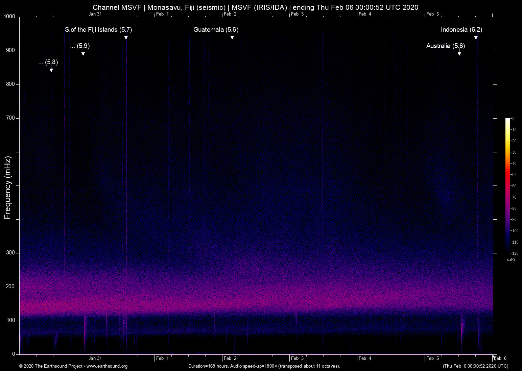Click 'Feb 4' on the bottom time axis
522x371 pixels.
365,358
